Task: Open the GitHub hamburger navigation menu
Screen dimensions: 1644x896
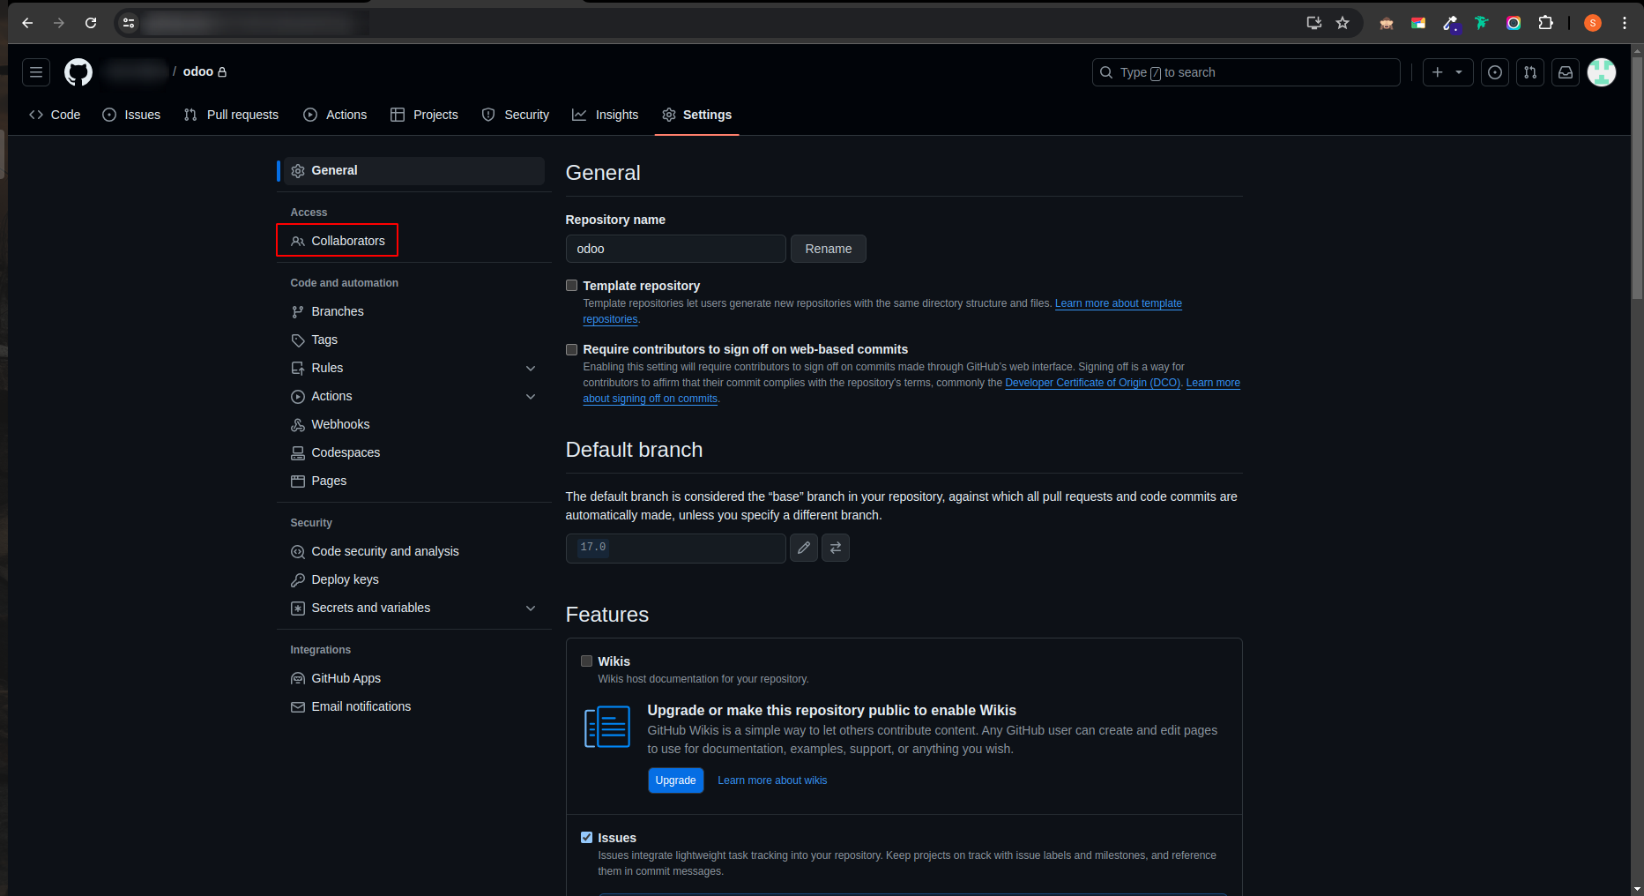Action: point(36,72)
